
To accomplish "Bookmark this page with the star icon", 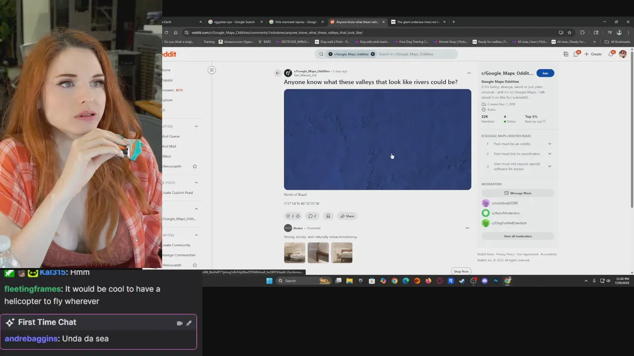I will click(x=570, y=33).
